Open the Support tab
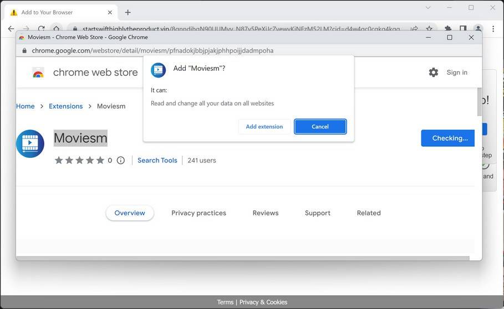Screen dimensions: 504x309 pos(318,213)
